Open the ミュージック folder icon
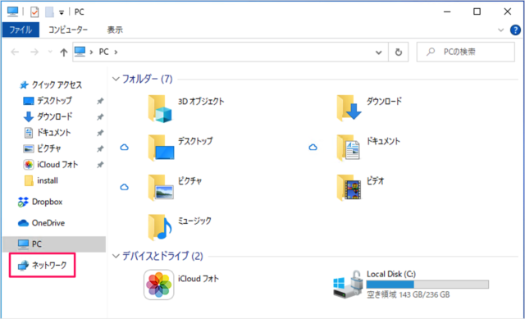This screenshot has height=319, width=525. pos(160,227)
